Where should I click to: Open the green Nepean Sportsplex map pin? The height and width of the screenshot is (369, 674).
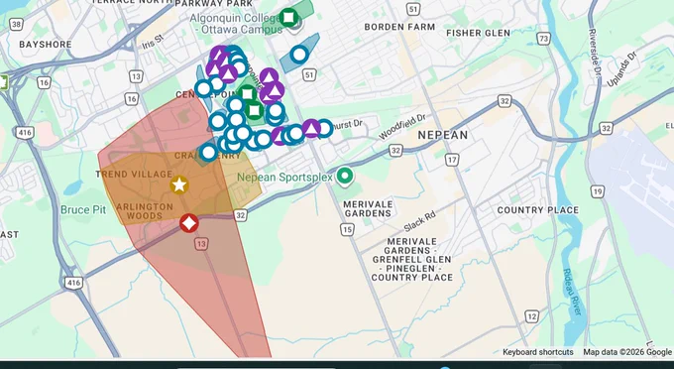345,177
